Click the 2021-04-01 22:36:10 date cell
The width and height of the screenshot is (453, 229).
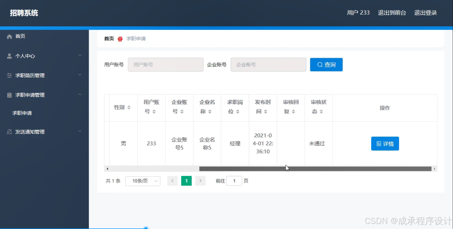pos(263,144)
